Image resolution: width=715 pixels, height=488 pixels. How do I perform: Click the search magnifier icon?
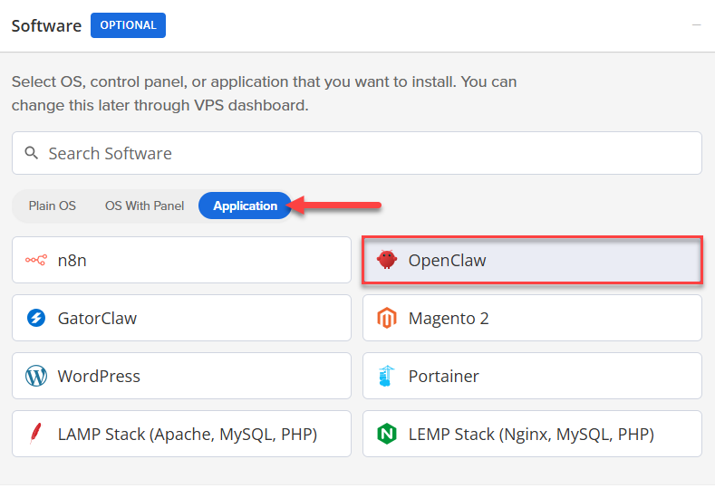click(31, 153)
